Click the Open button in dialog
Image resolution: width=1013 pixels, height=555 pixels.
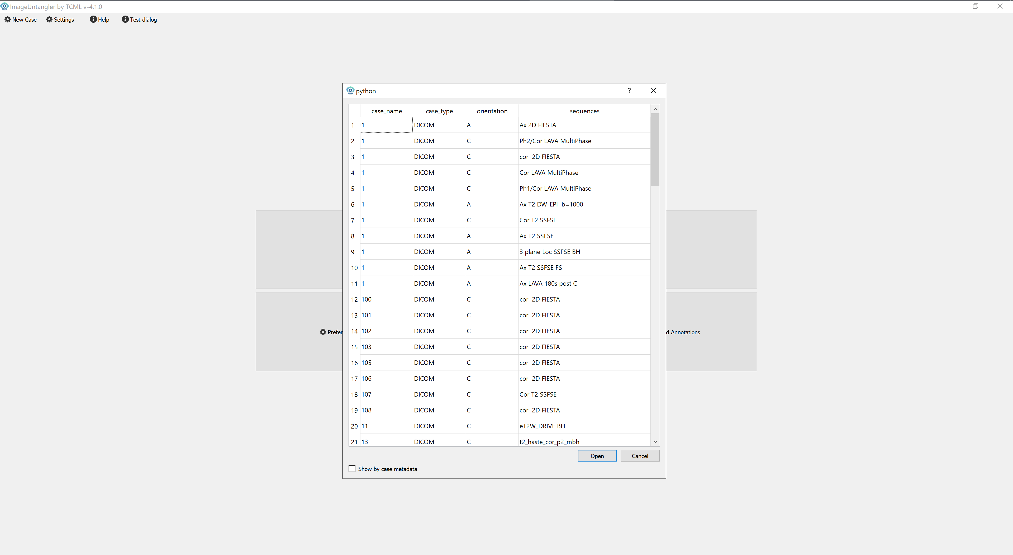(597, 456)
